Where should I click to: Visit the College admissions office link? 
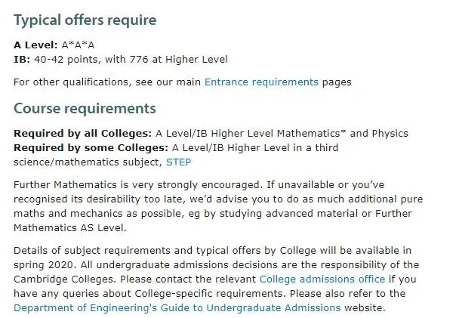(322, 279)
